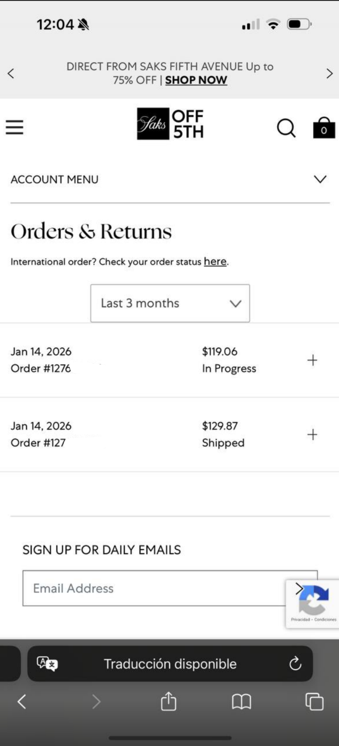
Task: Expand the ACCOUNT MENU chevron
Action: click(x=320, y=180)
